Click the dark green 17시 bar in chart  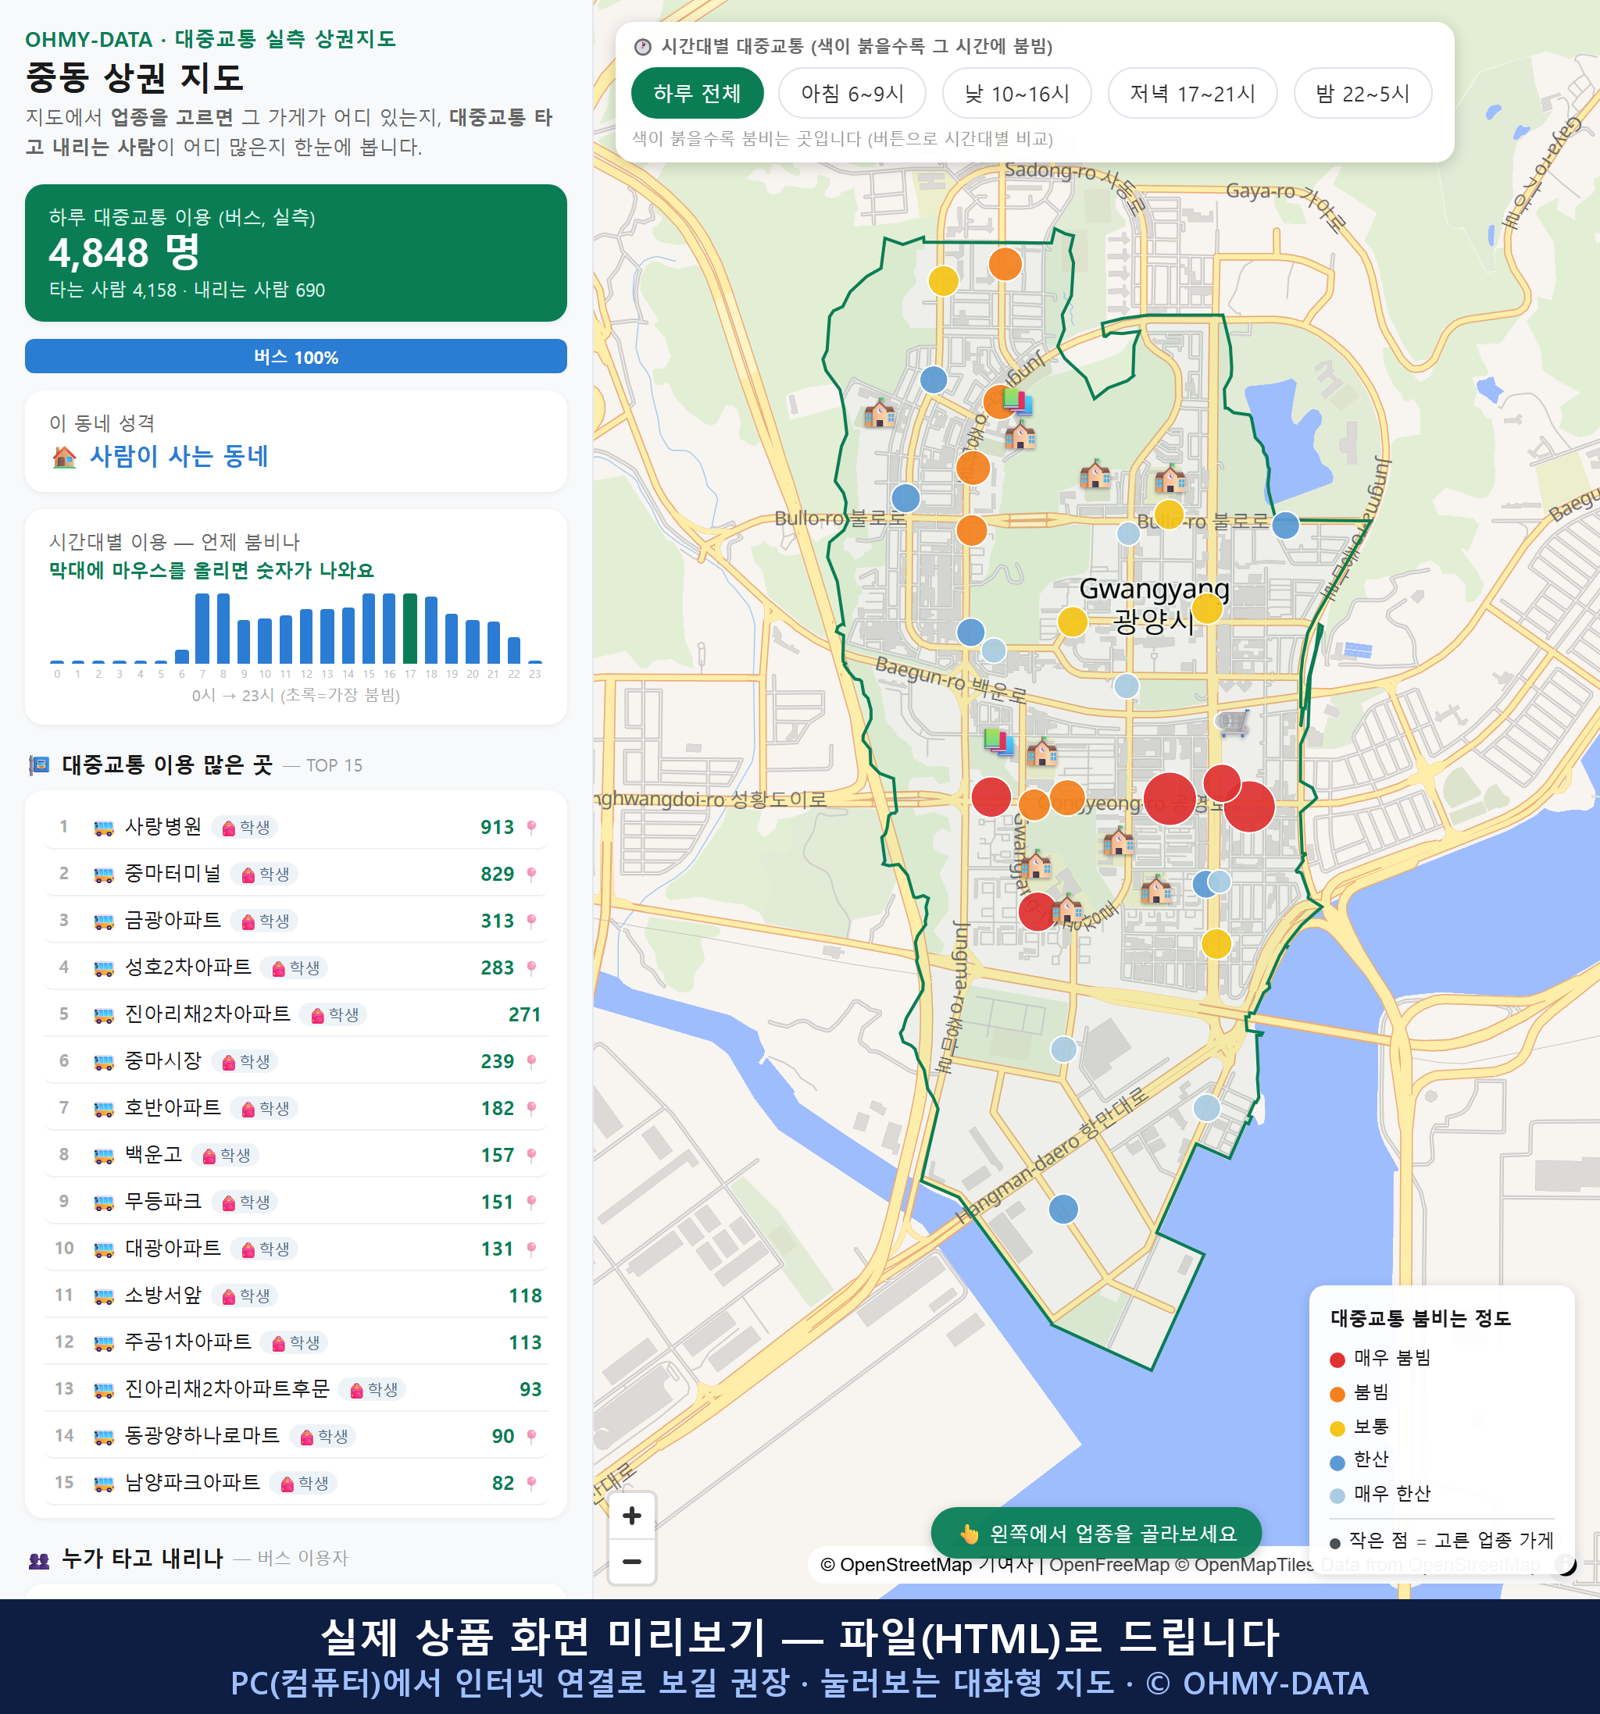click(x=411, y=628)
